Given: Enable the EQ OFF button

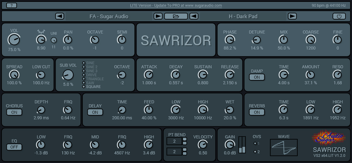Looking at the screenshot, I should [14, 147].
